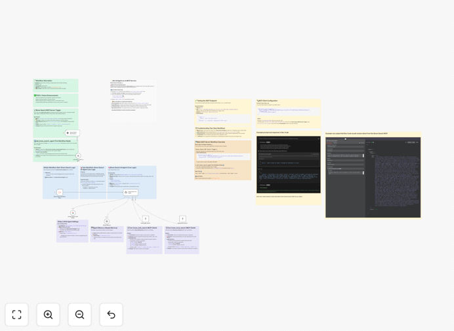Select the yellow MCP Client Configuration note

pyautogui.click(x=289, y=113)
